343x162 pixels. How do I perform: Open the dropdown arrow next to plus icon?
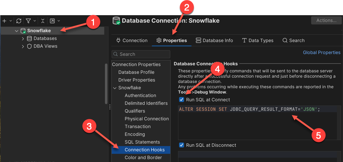pos(11,21)
